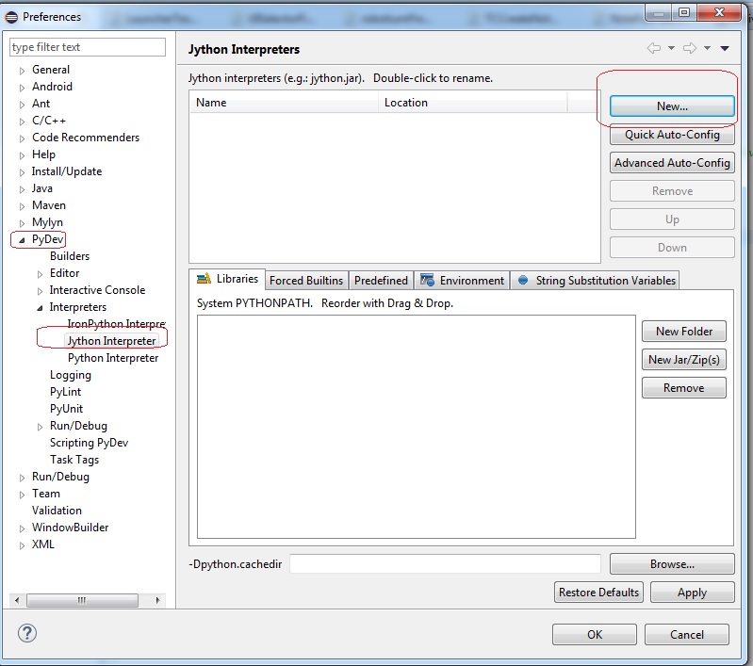The width and height of the screenshot is (753, 666).
Task: Open Task Tags page
Action: tap(74, 460)
